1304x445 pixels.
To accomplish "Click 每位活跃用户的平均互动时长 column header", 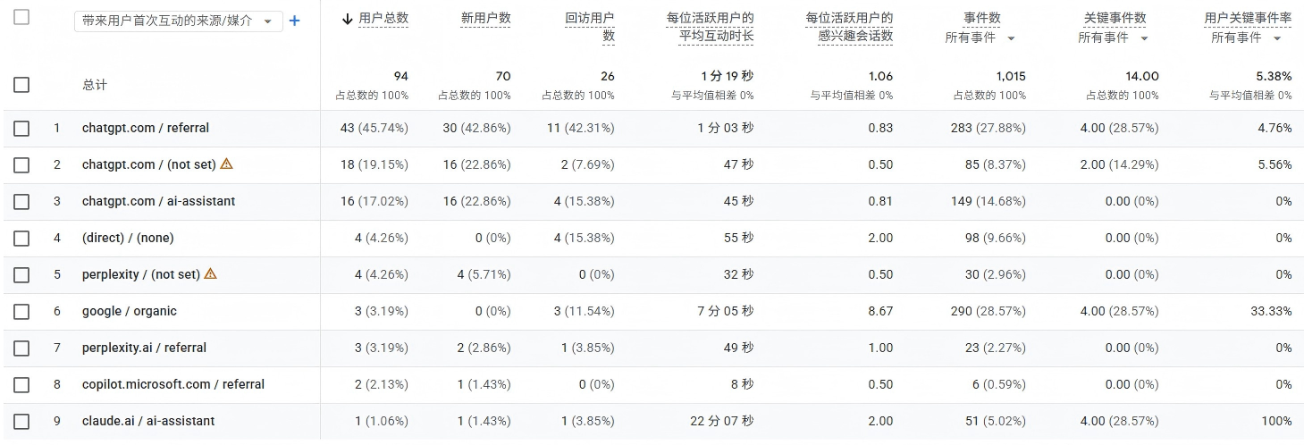I will pos(710,27).
